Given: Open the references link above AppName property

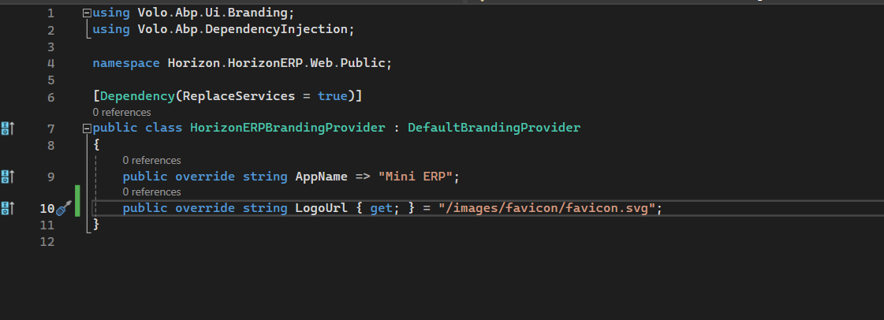Looking at the screenshot, I should (x=151, y=161).
